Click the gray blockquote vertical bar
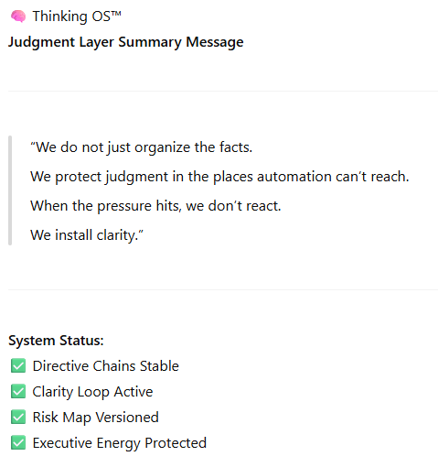 coord(10,190)
